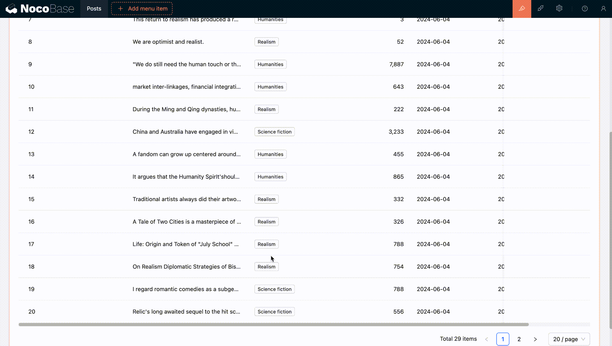Viewport: 612px width, 346px height.
Task: Click the vertical page scrollbar
Action: point(610,230)
